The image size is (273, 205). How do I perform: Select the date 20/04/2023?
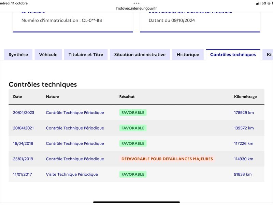click(x=24, y=113)
